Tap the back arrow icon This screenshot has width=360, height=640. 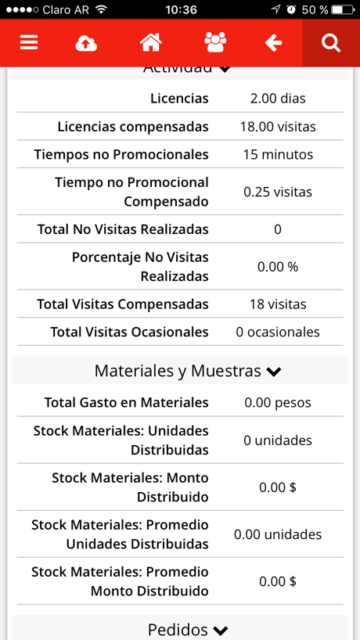(273, 42)
